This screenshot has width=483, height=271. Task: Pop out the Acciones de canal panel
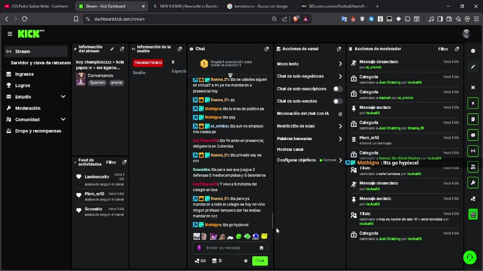[339, 49]
